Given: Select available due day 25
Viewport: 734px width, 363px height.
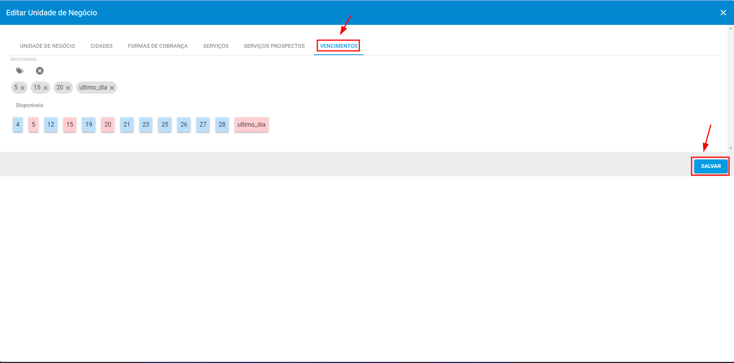Looking at the screenshot, I should pyautogui.click(x=165, y=125).
